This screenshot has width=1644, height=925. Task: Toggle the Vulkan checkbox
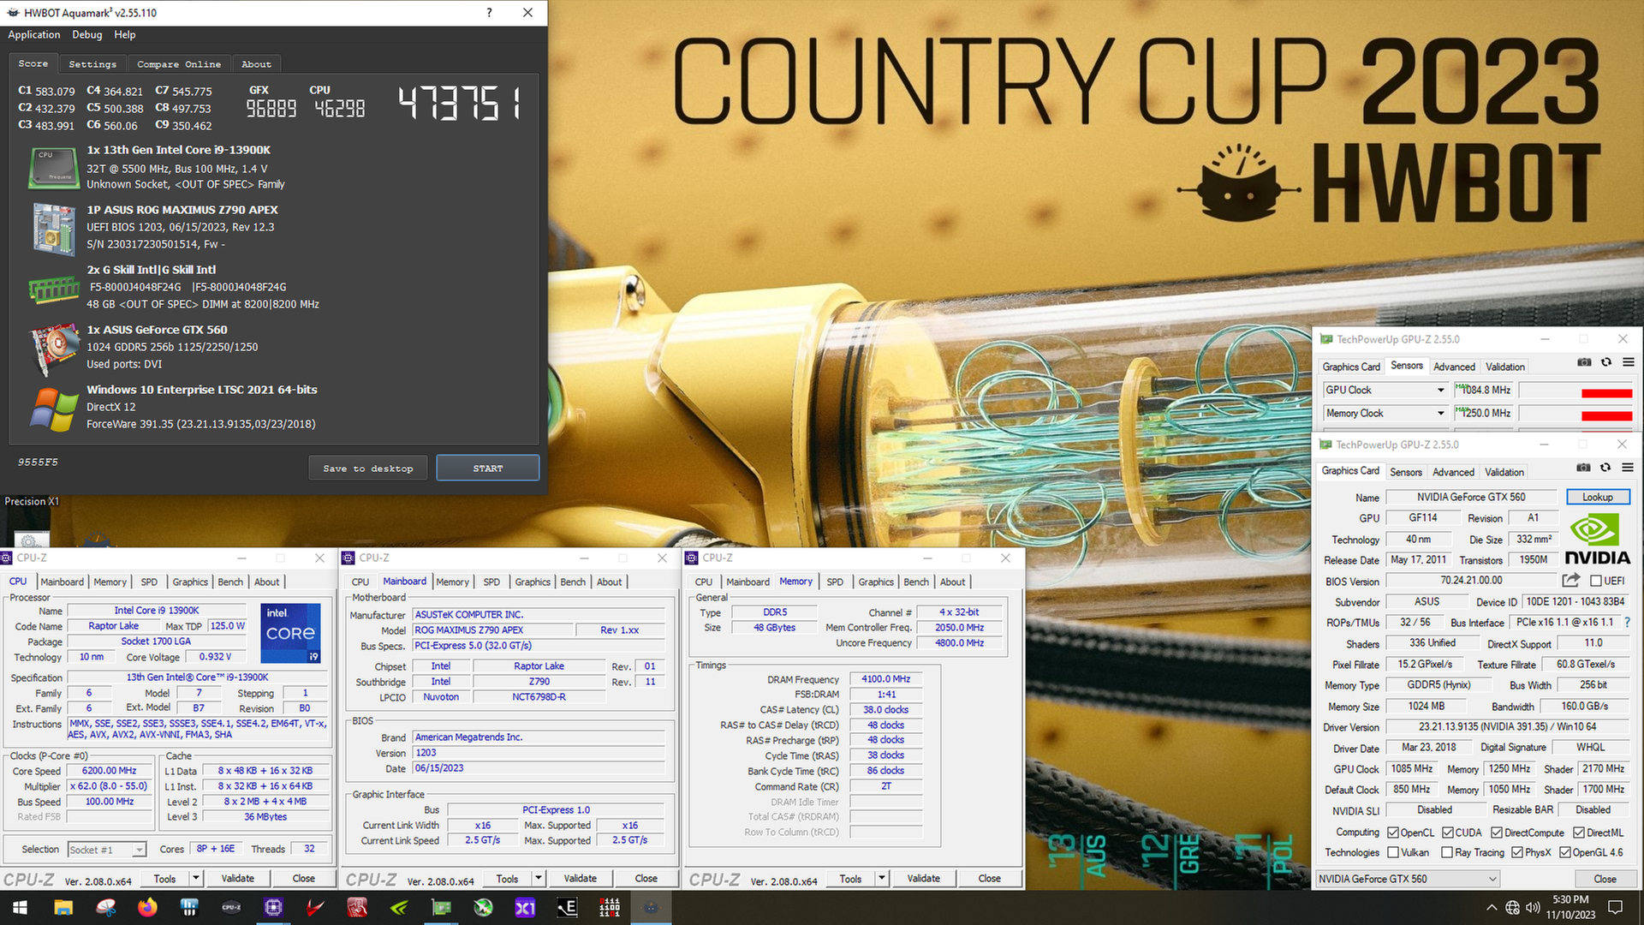point(1393,852)
